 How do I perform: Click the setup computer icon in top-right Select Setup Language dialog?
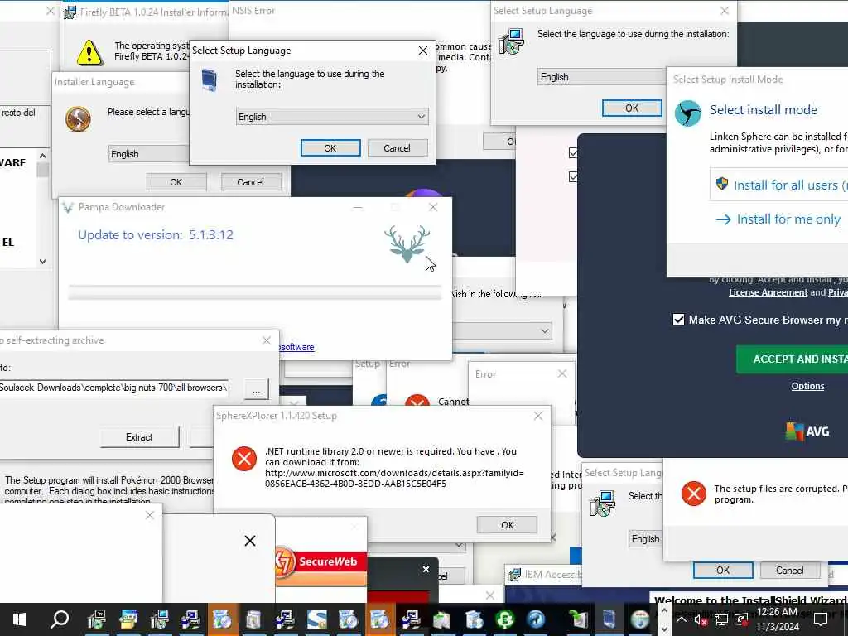(x=511, y=41)
